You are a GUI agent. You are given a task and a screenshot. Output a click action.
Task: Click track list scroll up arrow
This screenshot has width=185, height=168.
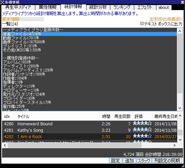pyautogui.click(x=180, y=116)
